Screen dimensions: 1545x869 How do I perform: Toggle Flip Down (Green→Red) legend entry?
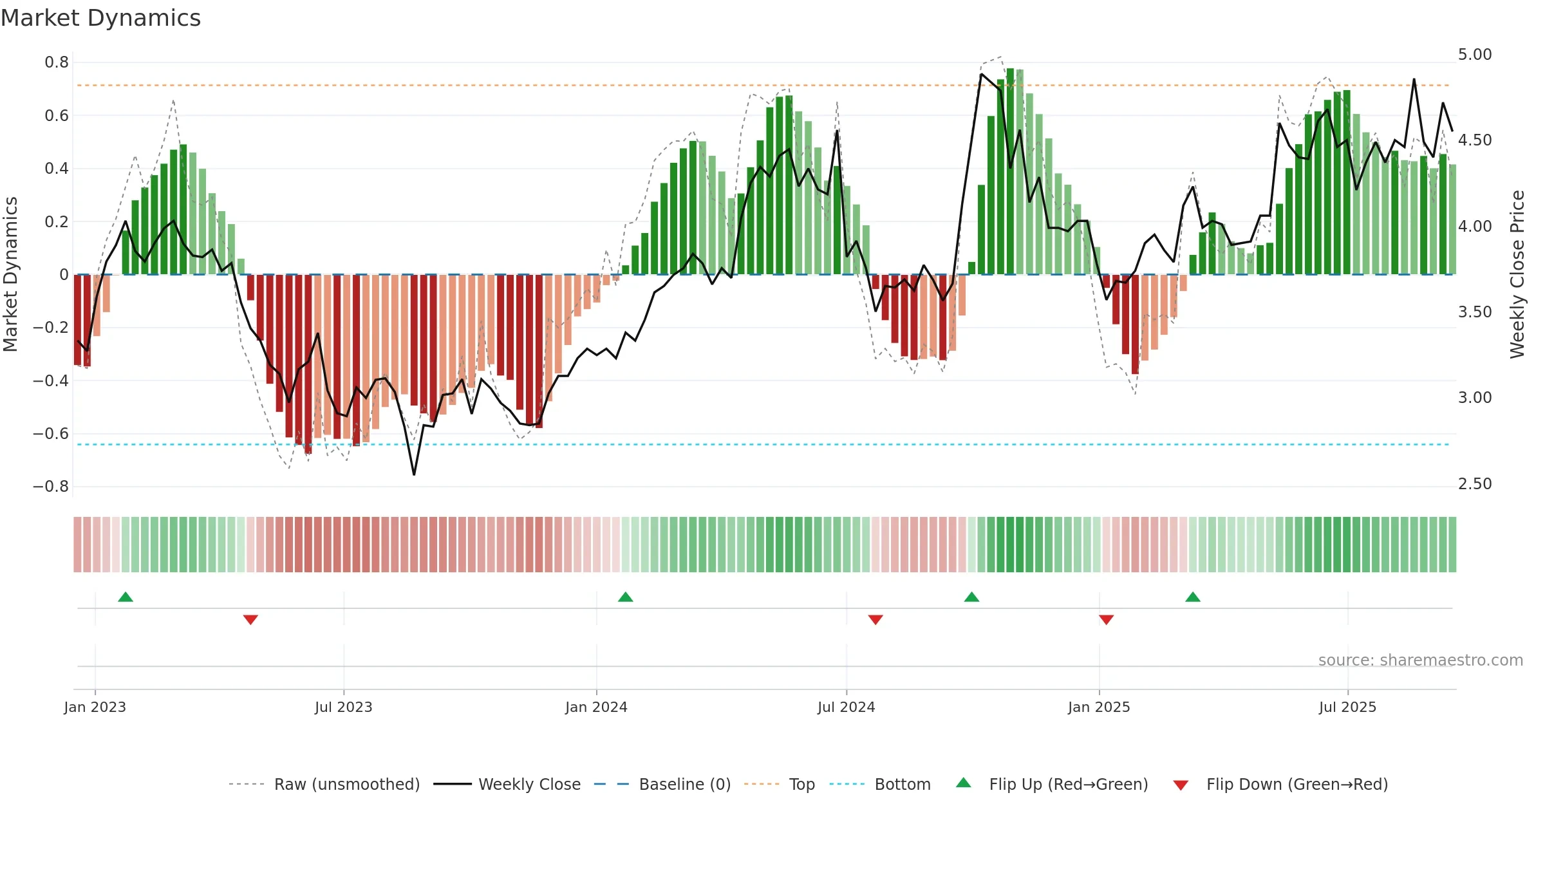[1280, 784]
